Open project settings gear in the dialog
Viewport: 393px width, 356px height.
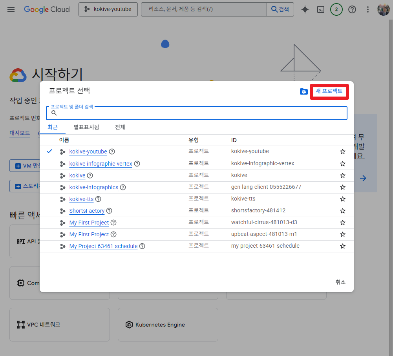click(x=303, y=91)
